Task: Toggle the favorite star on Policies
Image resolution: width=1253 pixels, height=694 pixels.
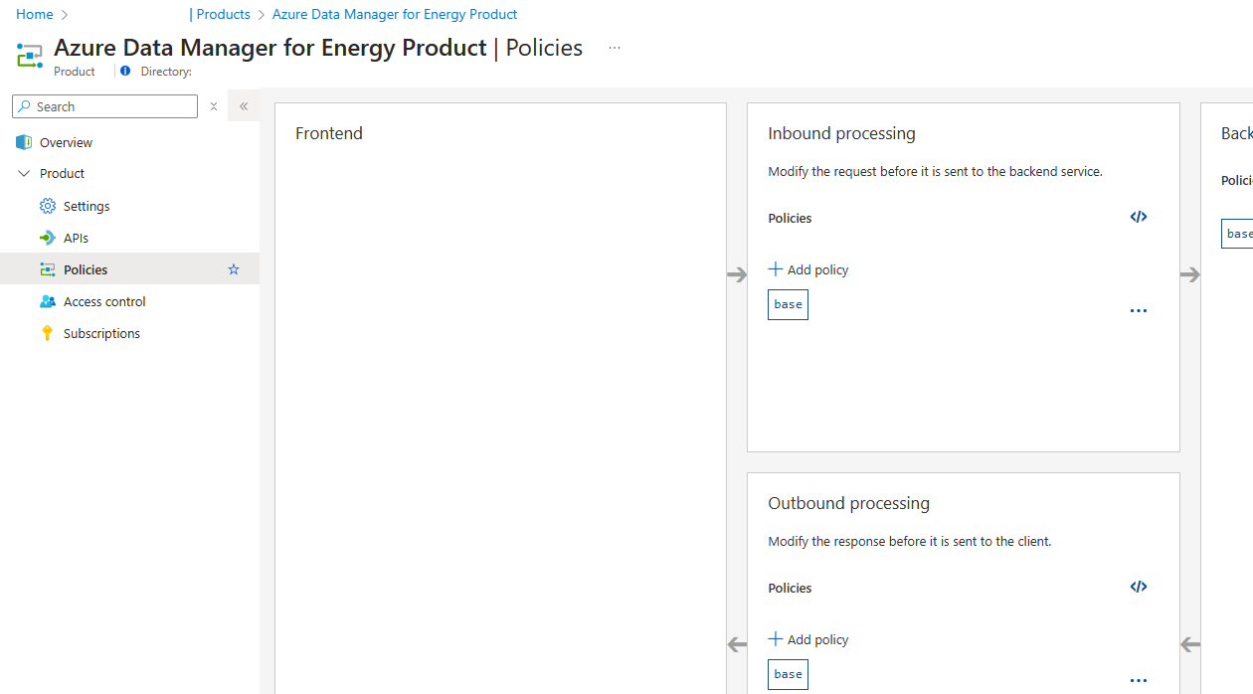Action: point(233,268)
